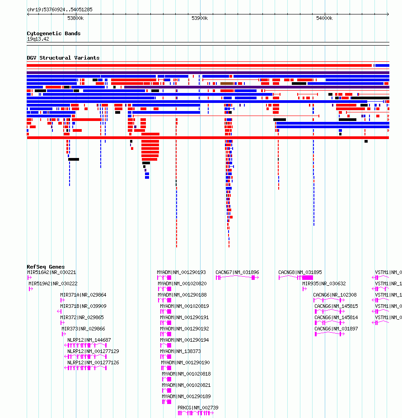The image size is (402, 418).
Task: Click NLRP12|NM_001277129 transcript label
Action: coord(93,351)
